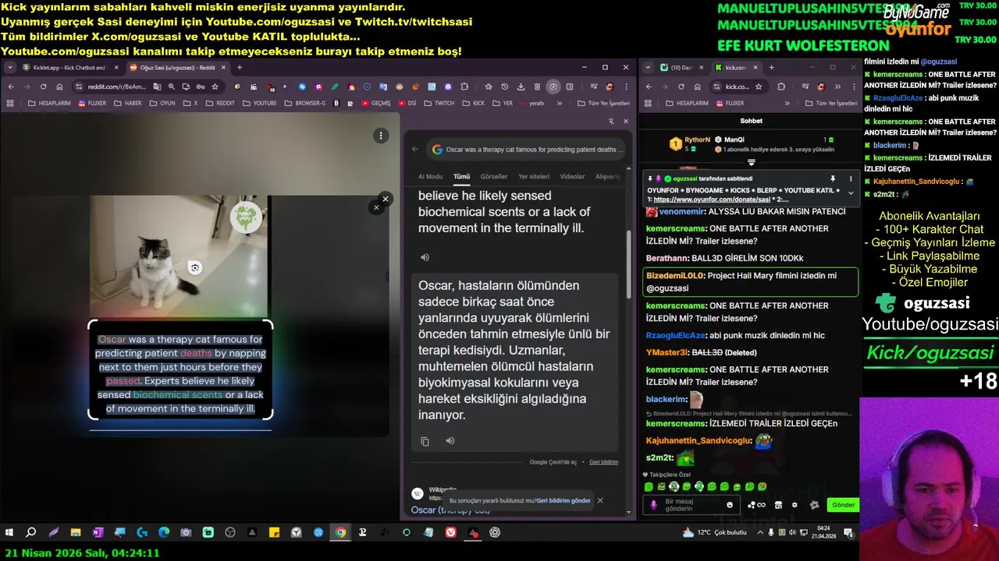Click the Lens panel vertical scrollbar
The width and height of the screenshot is (999, 561).
click(628, 265)
